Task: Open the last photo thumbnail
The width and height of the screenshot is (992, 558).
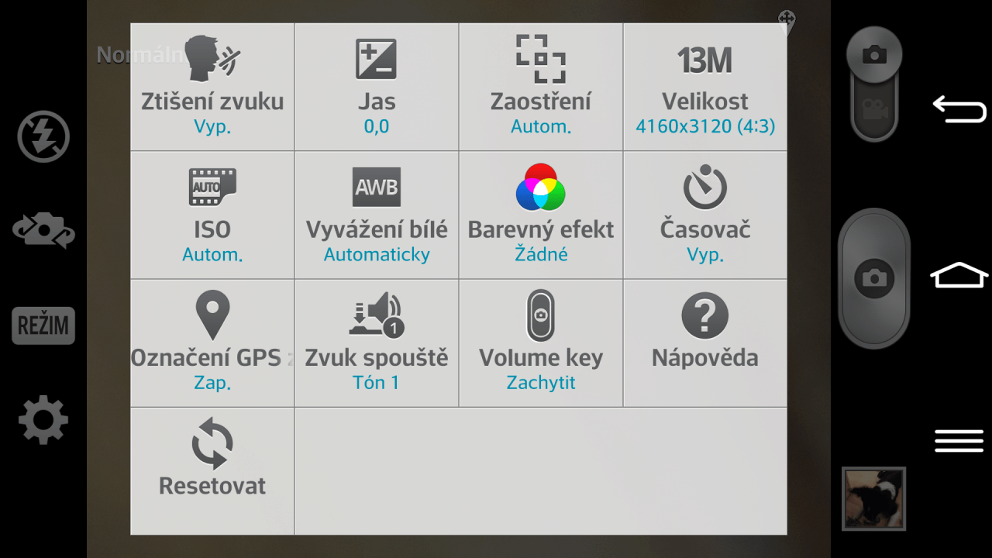Action: point(873,498)
